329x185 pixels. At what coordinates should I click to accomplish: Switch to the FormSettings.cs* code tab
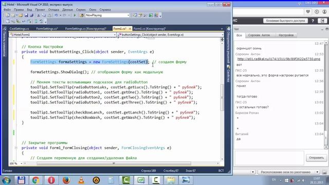[x=47, y=29]
